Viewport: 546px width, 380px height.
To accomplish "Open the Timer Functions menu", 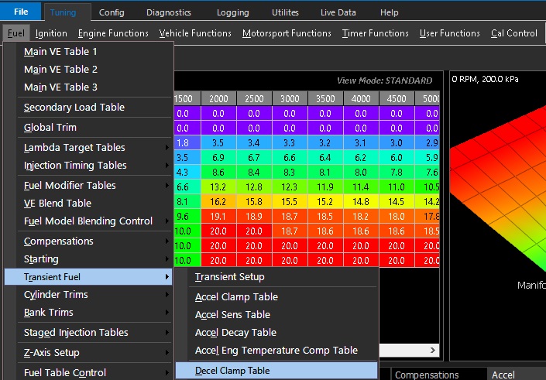I will [375, 33].
